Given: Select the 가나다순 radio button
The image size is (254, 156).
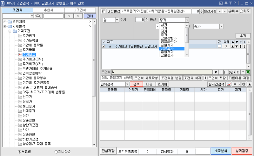Looking at the screenshot, I should pyautogui.click(x=56, y=152).
